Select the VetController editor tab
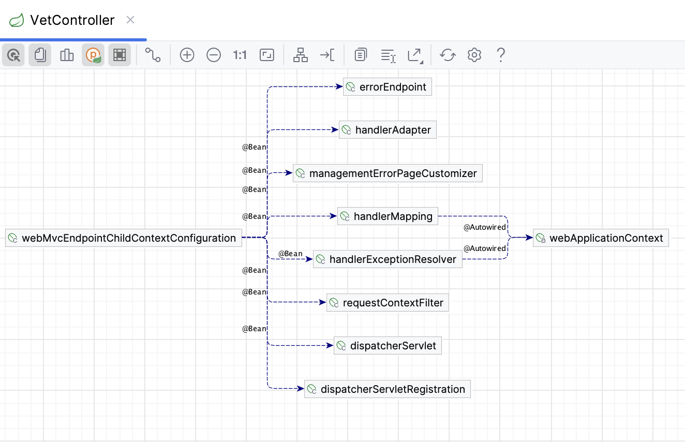Image resolution: width=685 pixels, height=442 pixels. click(x=72, y=20)
